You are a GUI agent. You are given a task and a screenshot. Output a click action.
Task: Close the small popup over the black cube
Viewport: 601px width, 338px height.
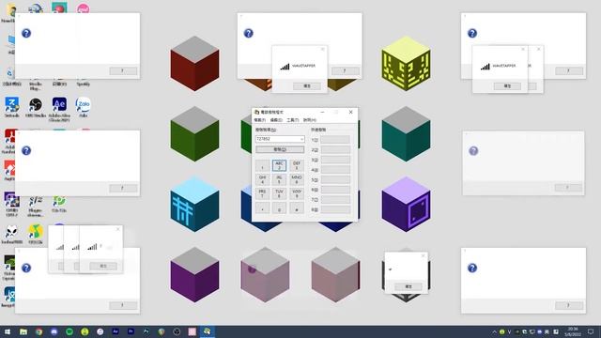(x=424, y=255)
